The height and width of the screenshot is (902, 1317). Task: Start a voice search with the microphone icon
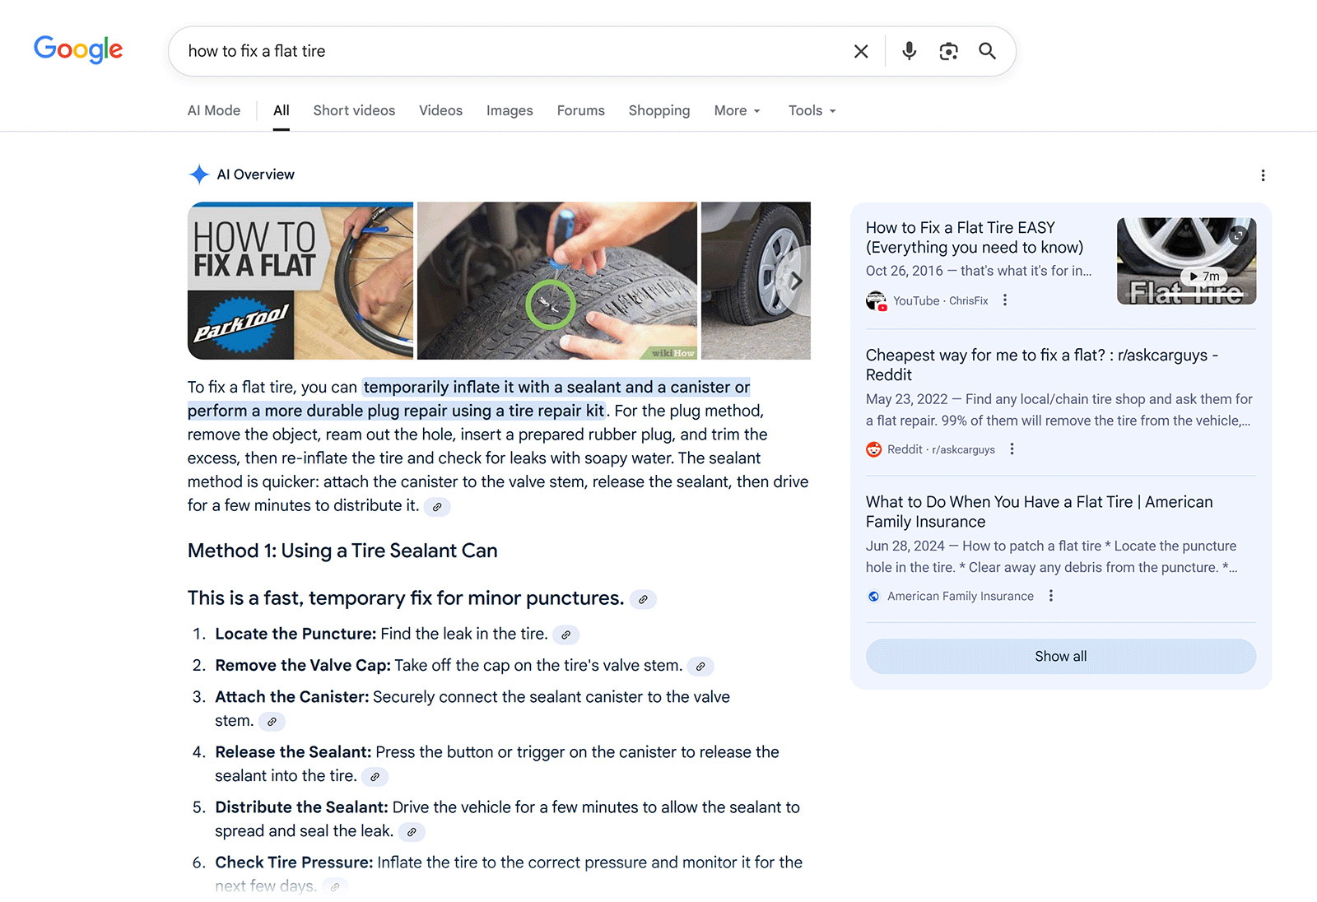909,50
